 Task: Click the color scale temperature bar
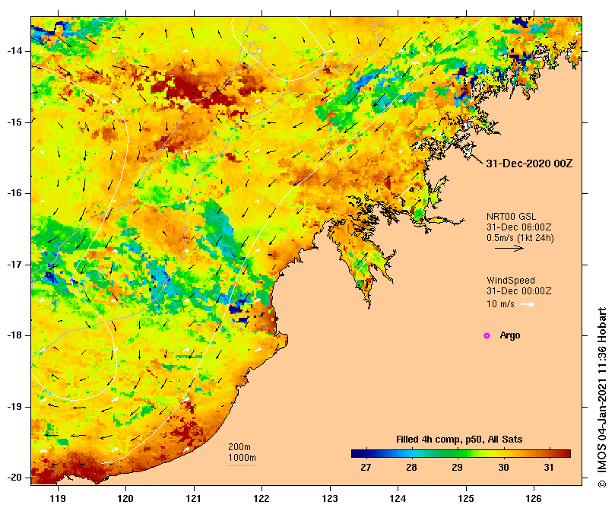pos(461,454)
